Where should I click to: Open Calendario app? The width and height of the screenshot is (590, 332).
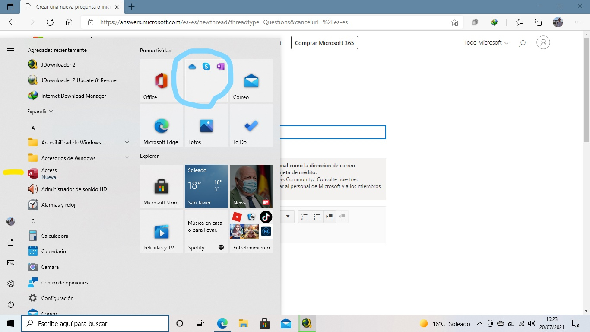pos(78,251)
